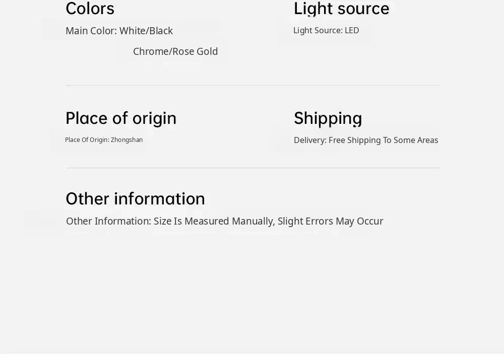This screenshot has height=357, width=504.
Task: Click the Other information heading
Action: tap(135, 198)
